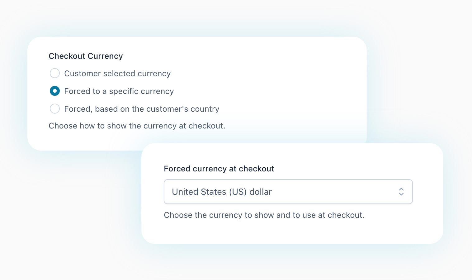Click the Customer selected currency label text
This screenshot has height=280, width=472.
117,73
